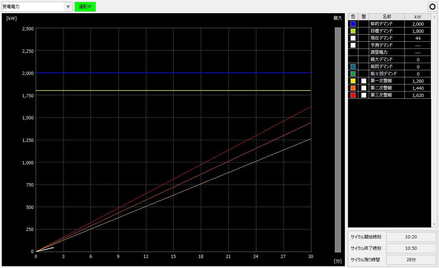Click the サイクル開始時刻 value 10:20
Viewport: 439px width, 268px height.
411,237
